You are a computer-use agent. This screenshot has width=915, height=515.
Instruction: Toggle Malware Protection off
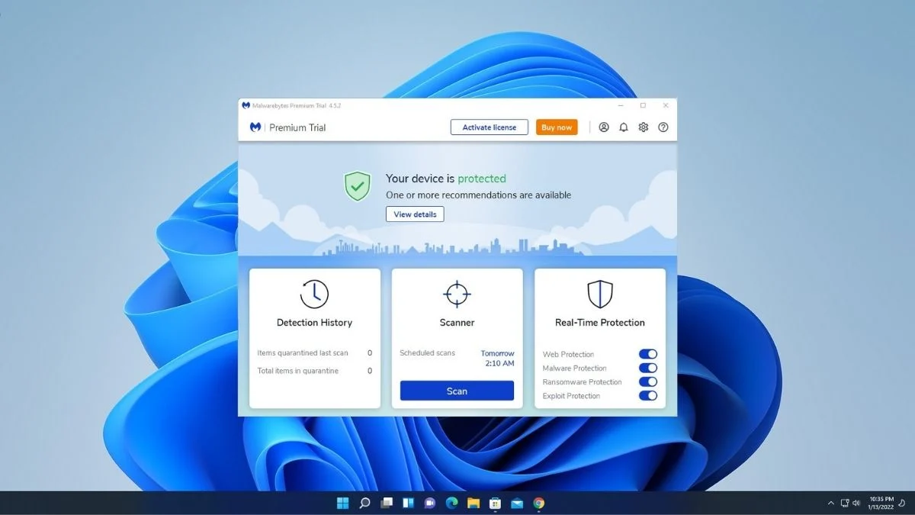(648, 368)
